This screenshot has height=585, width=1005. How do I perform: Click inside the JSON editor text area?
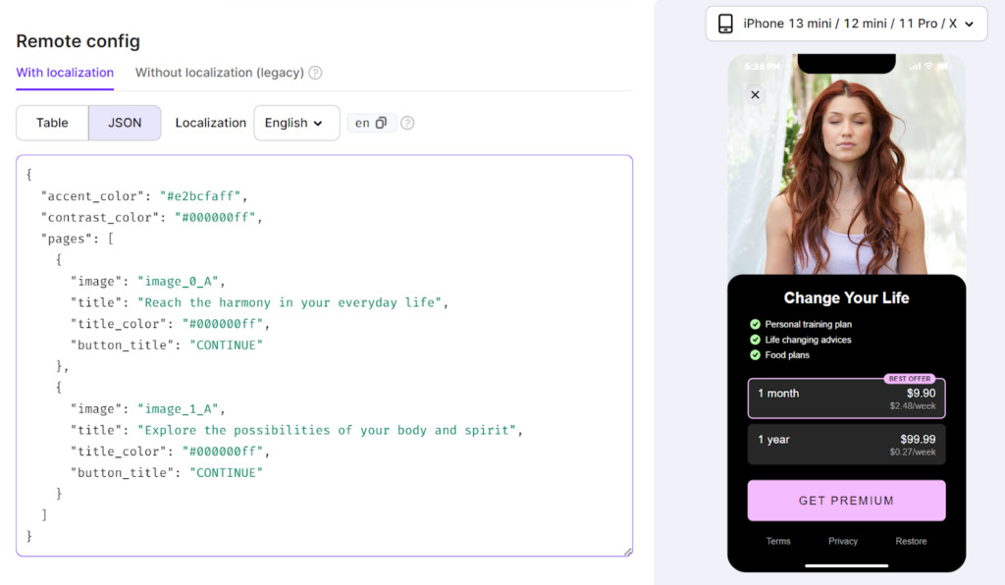pyautogui.click(x=324, y=355)
